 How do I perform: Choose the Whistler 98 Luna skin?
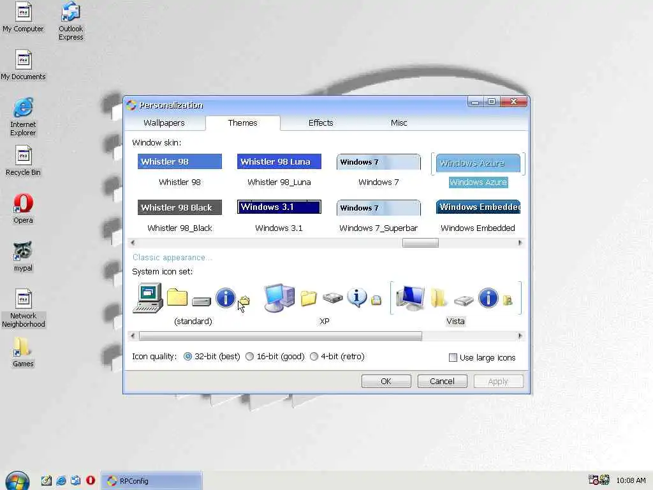pos(279,171)
